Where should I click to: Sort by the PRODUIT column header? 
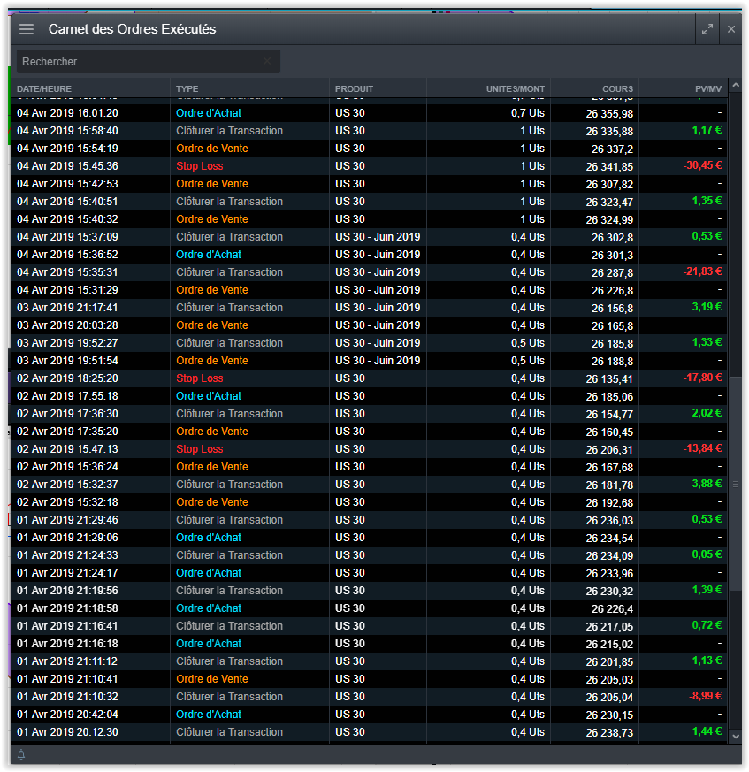point(354,89)
